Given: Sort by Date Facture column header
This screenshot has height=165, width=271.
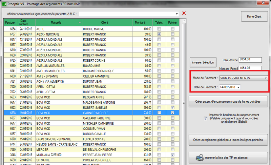Looking at the screenshot, I should [26, 22].
